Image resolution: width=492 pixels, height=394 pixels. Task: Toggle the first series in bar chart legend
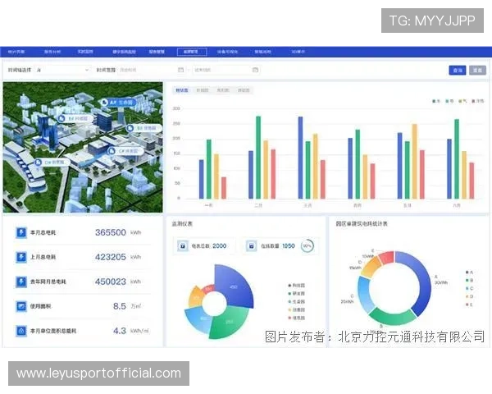click(435, 101)
